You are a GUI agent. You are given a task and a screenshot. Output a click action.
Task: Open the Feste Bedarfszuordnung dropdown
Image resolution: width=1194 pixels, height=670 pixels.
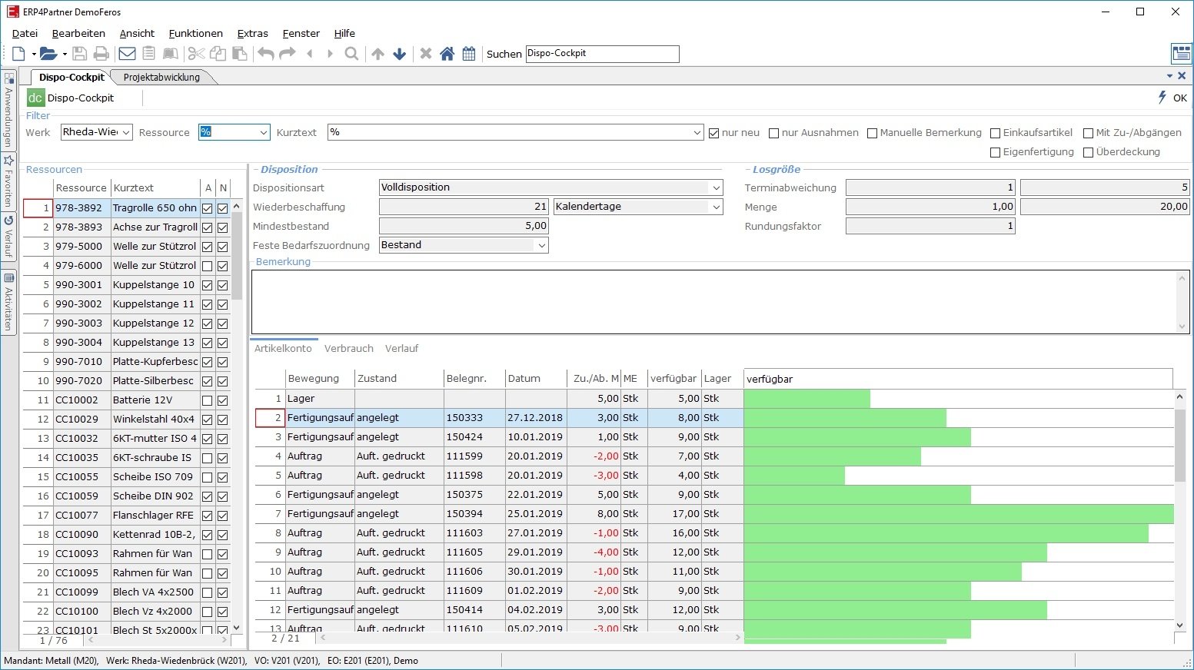pyautogui.click(x=541, y=245)
